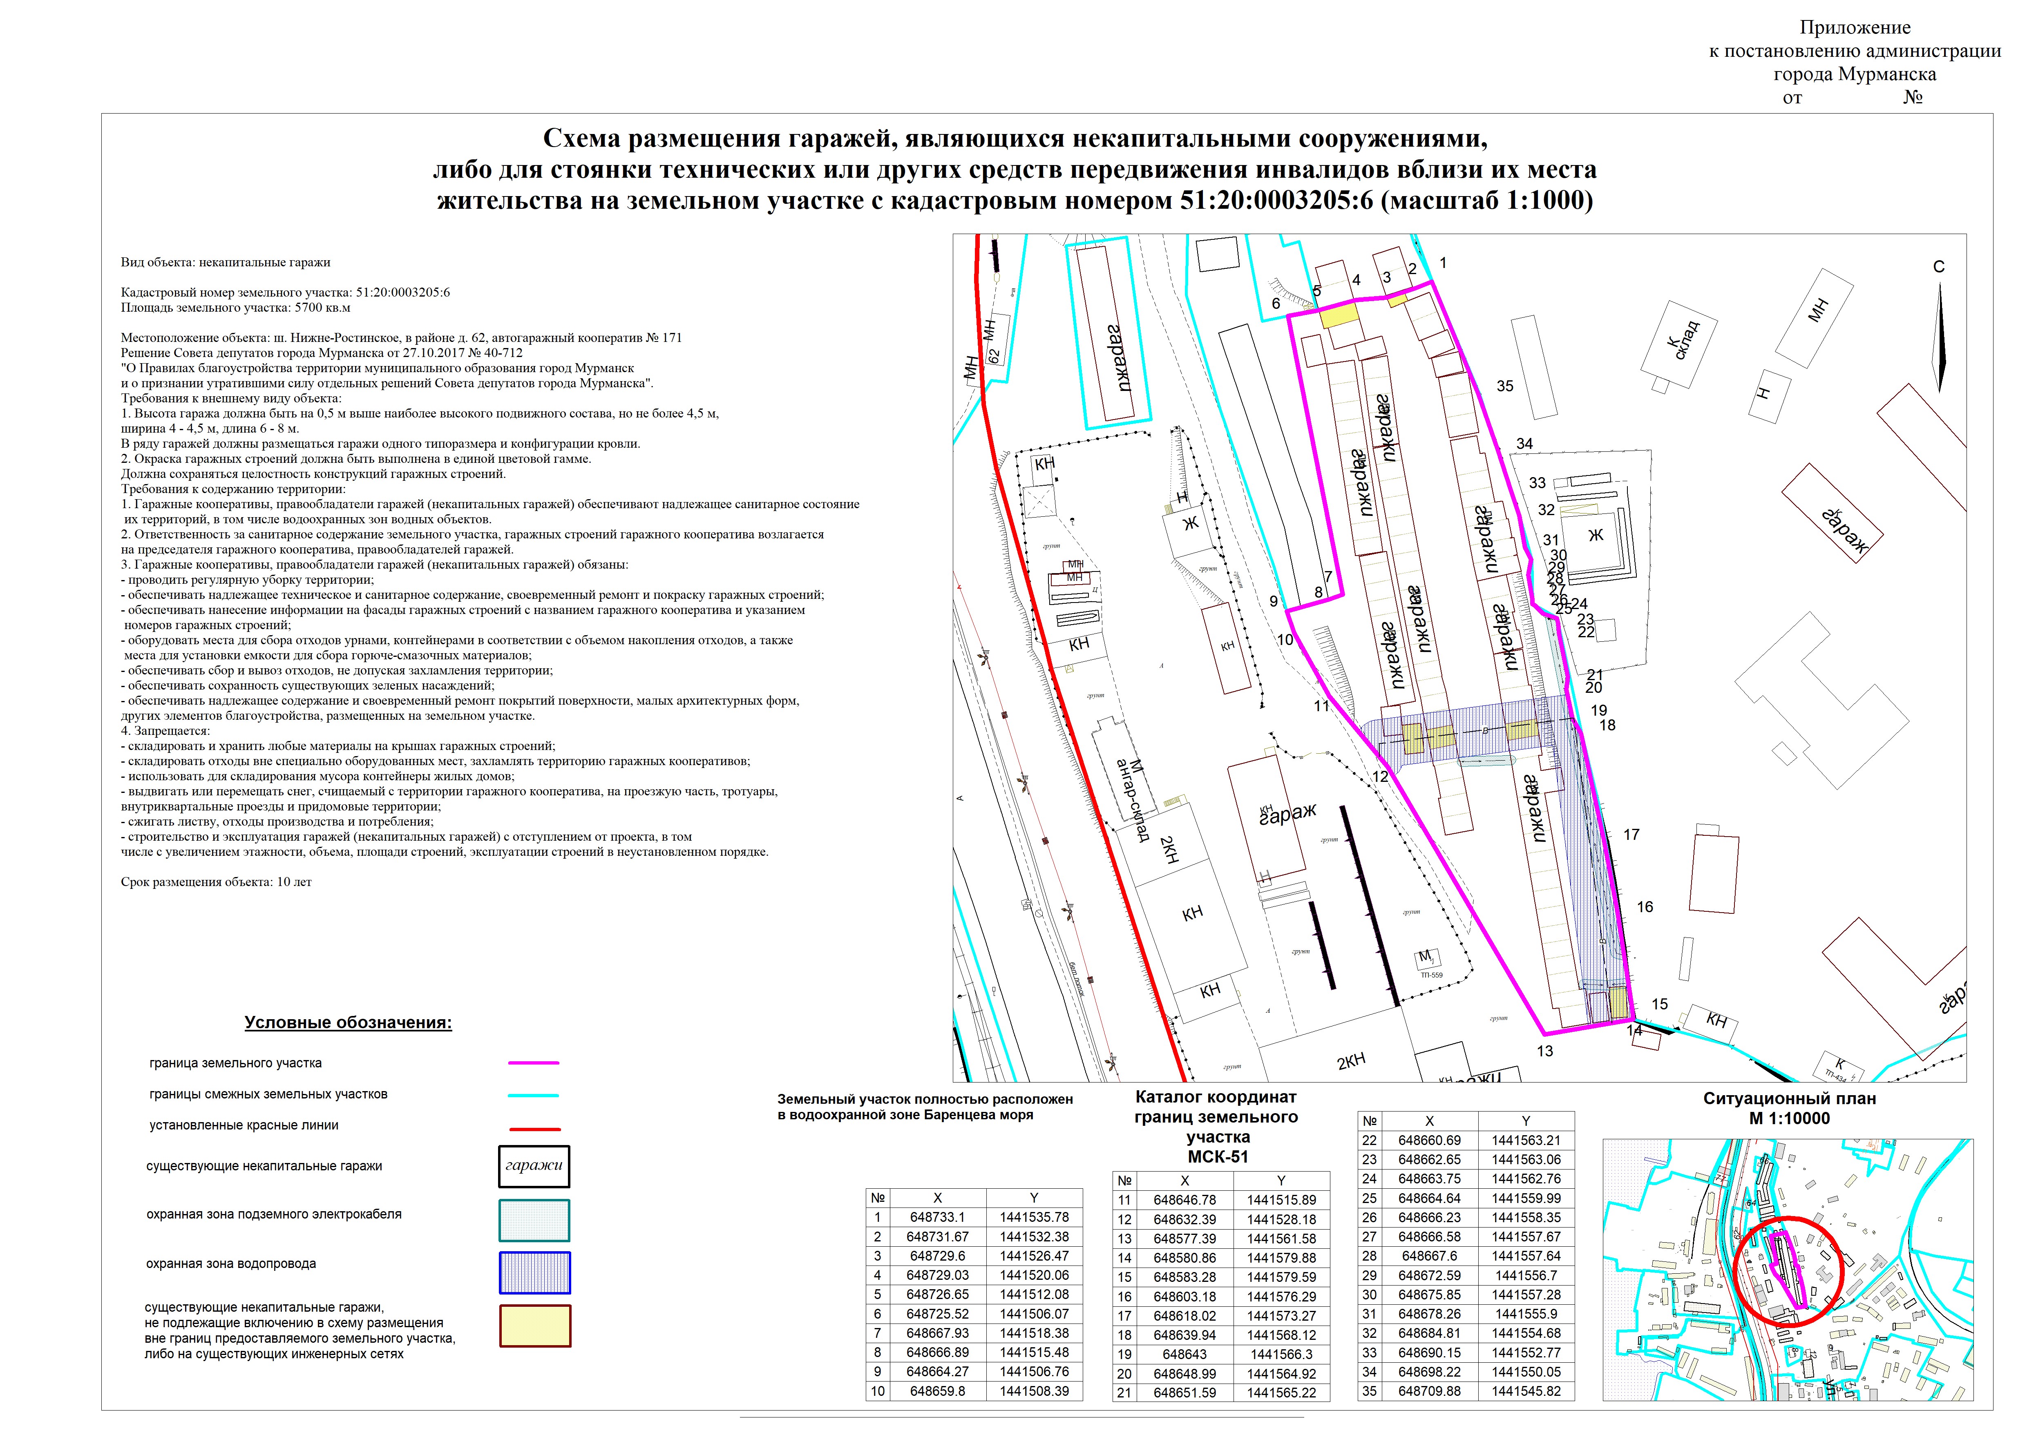Viewport: 2027px width, 1433px height.
Task: Click row 1 Y value 1441535.78
Action: point(1034,1218)
